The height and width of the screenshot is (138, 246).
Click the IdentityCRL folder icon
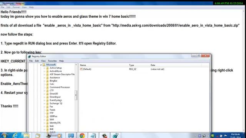tap(47, 123)
